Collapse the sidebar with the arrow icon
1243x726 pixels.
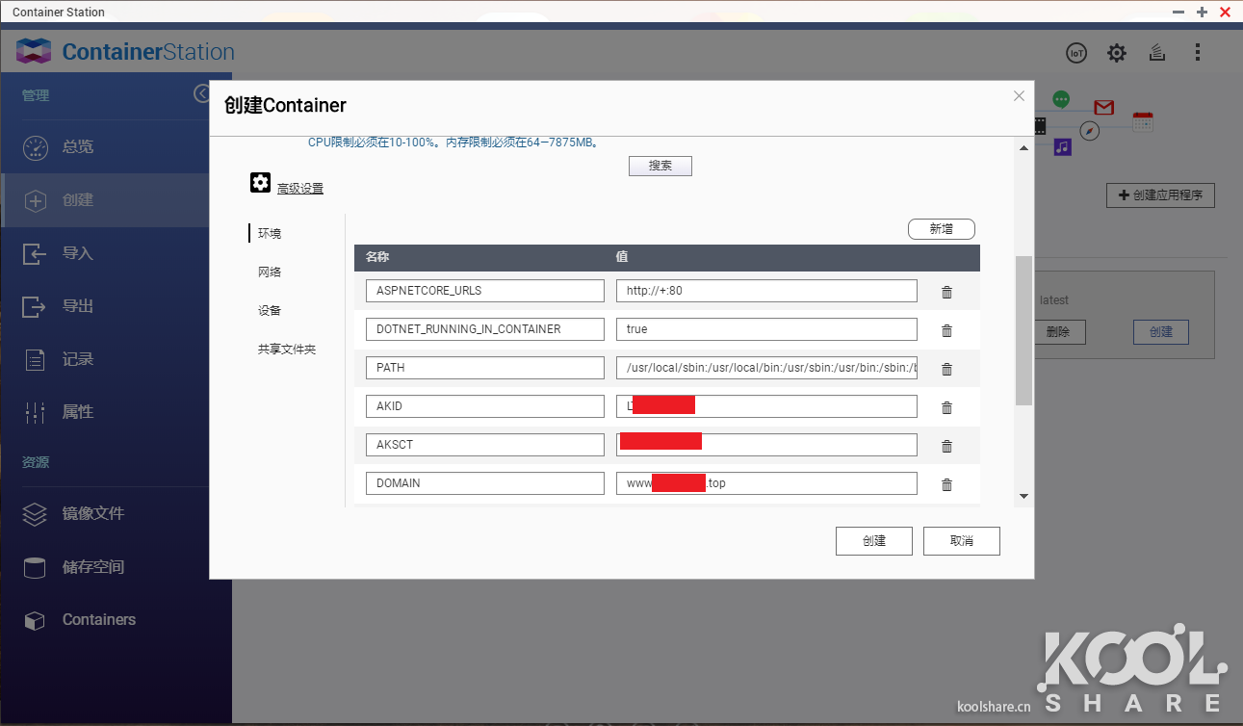(201, 93)
